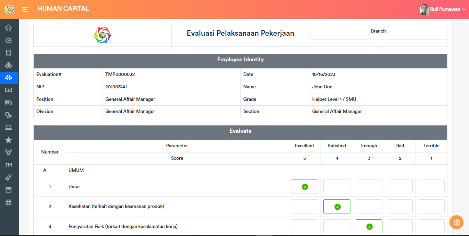Click the date value 10/16/2023
This screenshot has height=236, width=469.
coord(324,75)
